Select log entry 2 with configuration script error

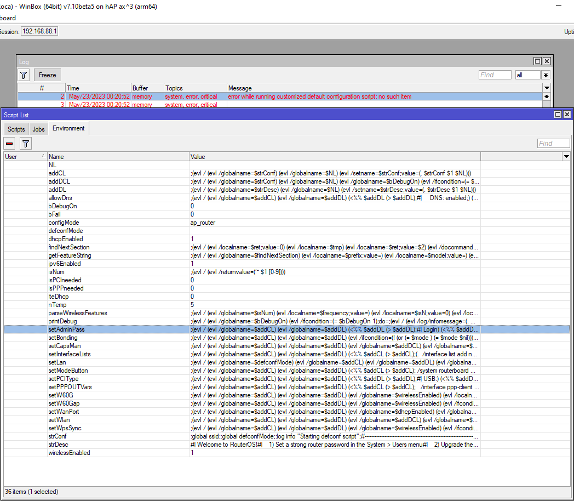(280, 96)
